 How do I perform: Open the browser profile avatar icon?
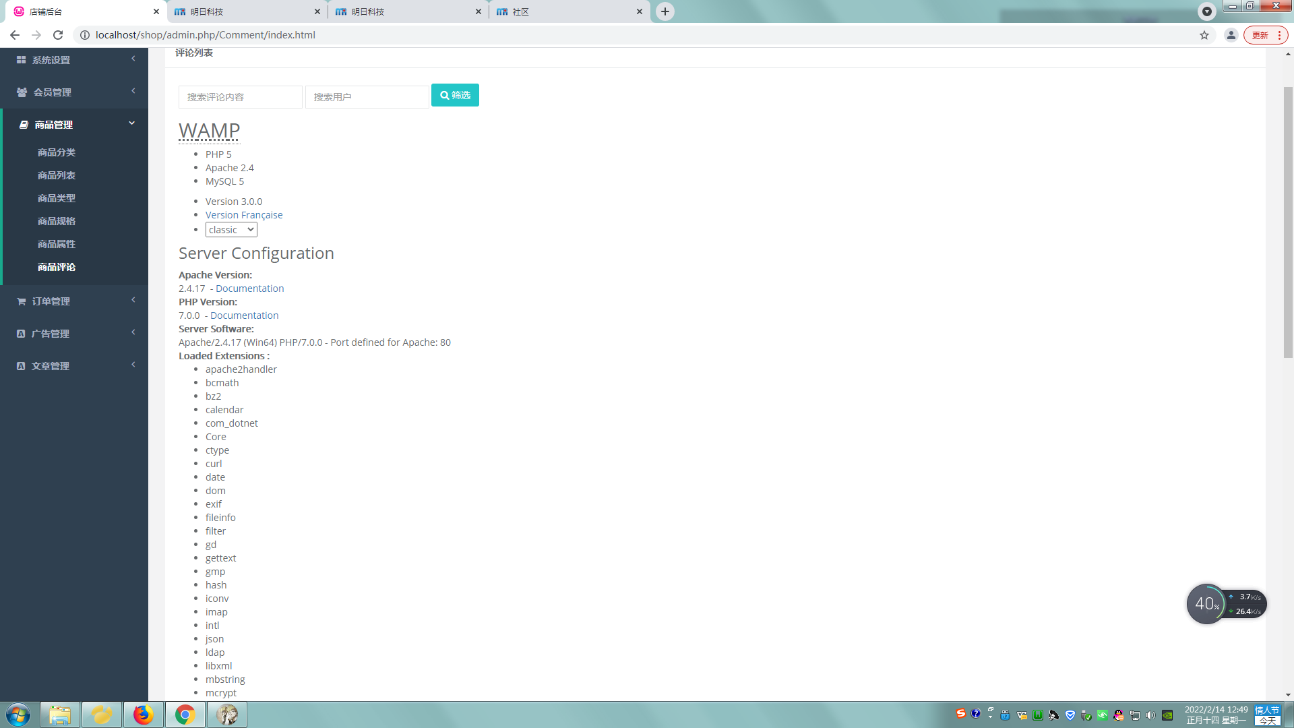(x=1231, y=35)
